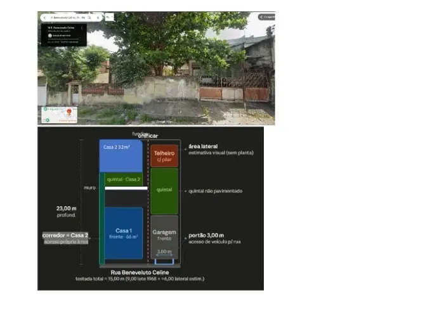Clear the Maps search with the X icon
Screen dimensions: 444x314
pos(98,18)
